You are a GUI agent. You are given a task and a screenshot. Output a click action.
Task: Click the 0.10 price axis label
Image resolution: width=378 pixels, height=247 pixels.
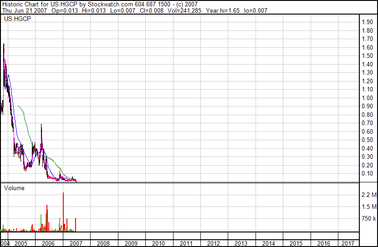(367, 174)
